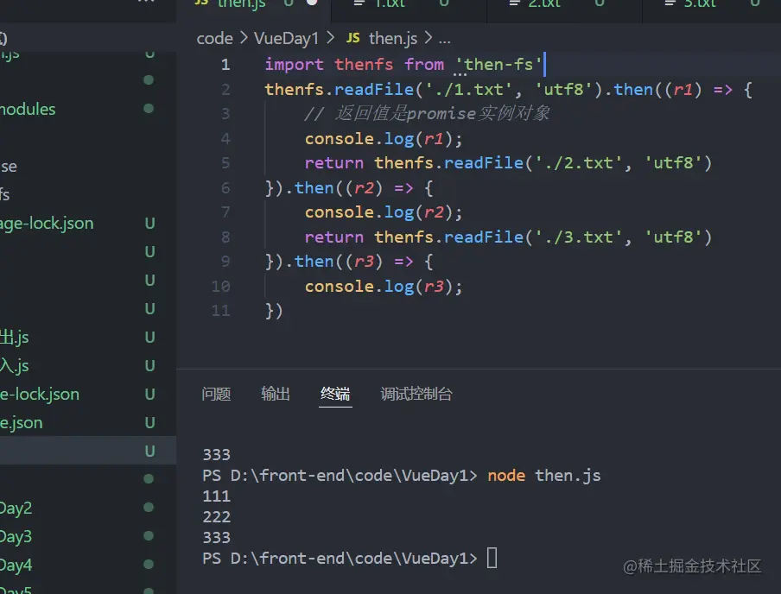Select the 'se' folder in explorer

9,167
